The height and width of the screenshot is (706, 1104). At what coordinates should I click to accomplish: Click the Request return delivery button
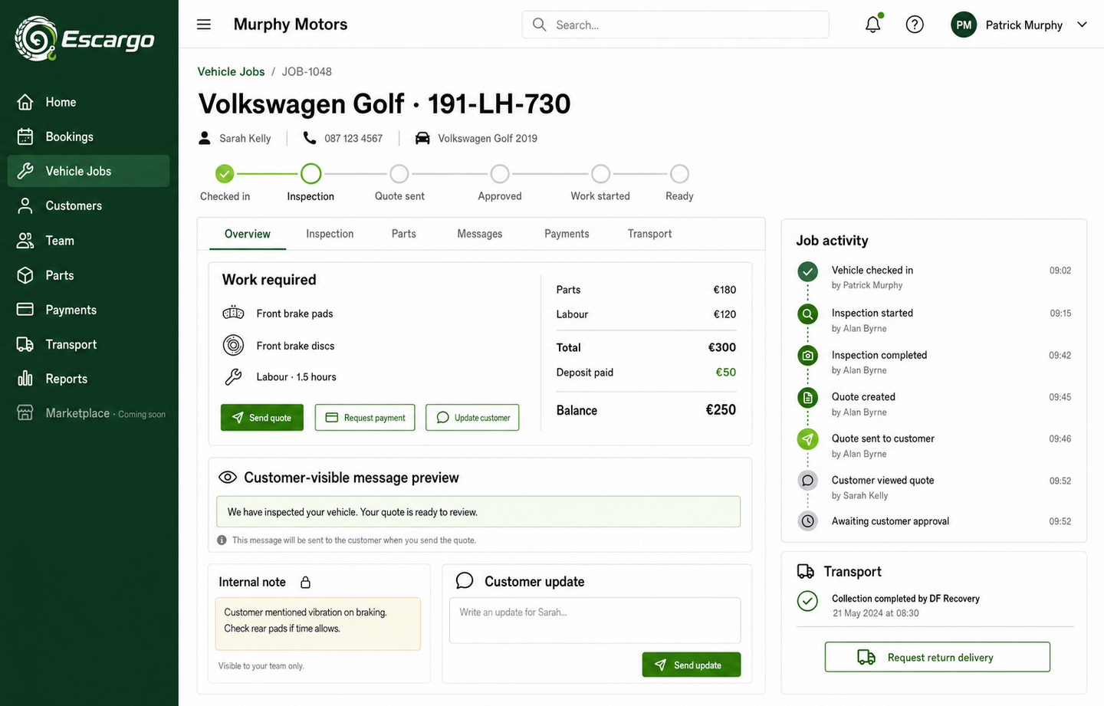(x=937, y=657)
